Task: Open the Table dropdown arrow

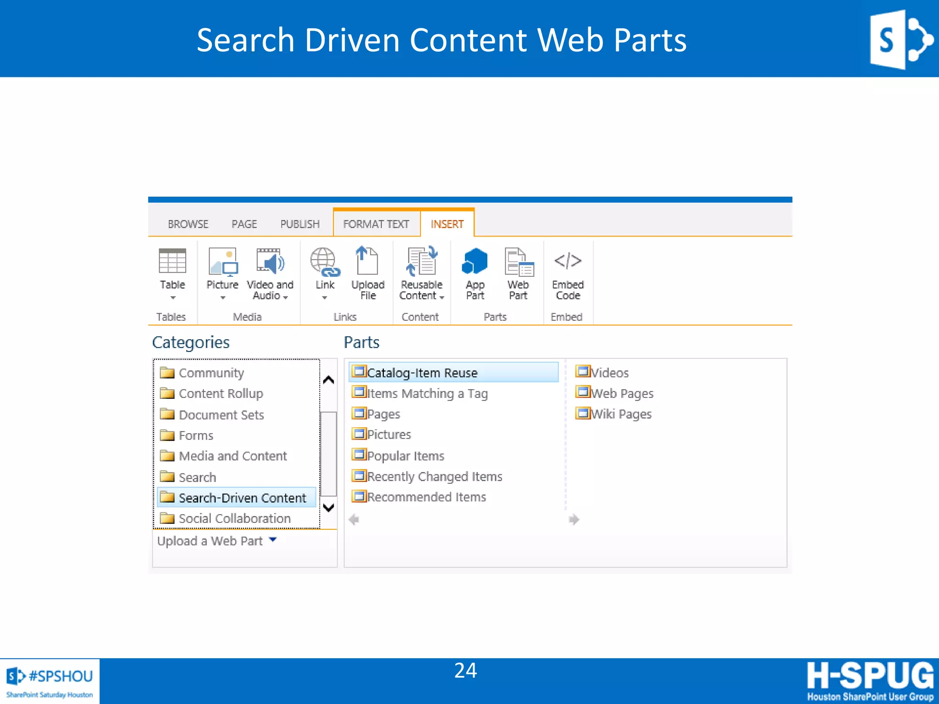Action: click(x=173, y=298)
